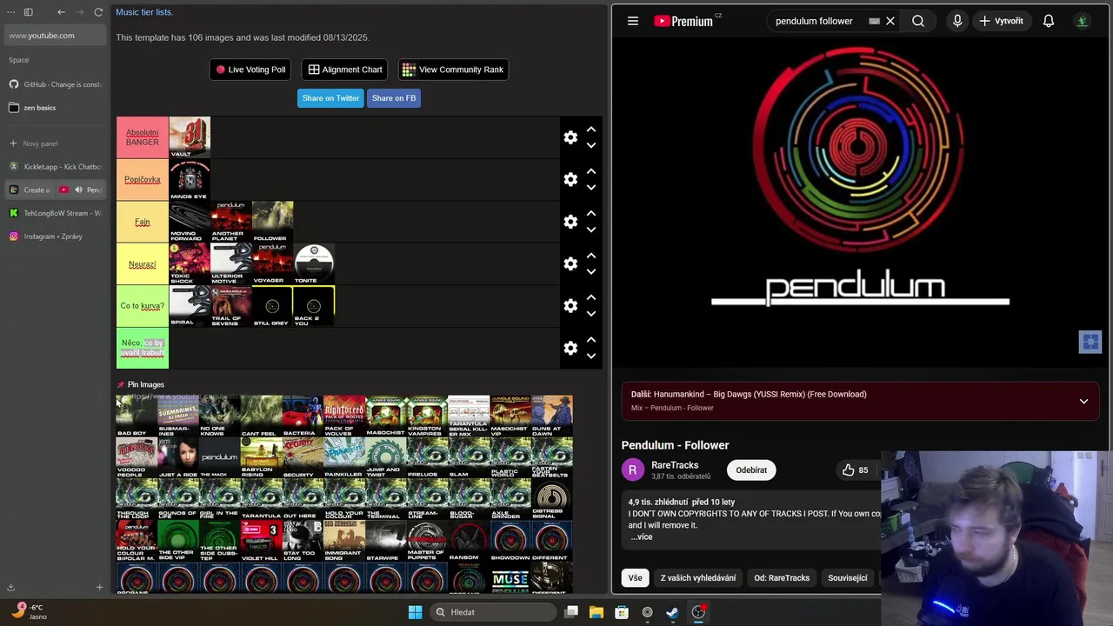Click the taskbar 'Hledat' search box
This screenshot has width=1113, height=626.
point(493,612)
